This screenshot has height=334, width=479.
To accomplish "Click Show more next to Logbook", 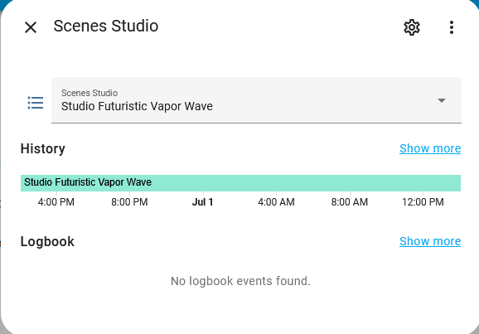I will [430, 241].
